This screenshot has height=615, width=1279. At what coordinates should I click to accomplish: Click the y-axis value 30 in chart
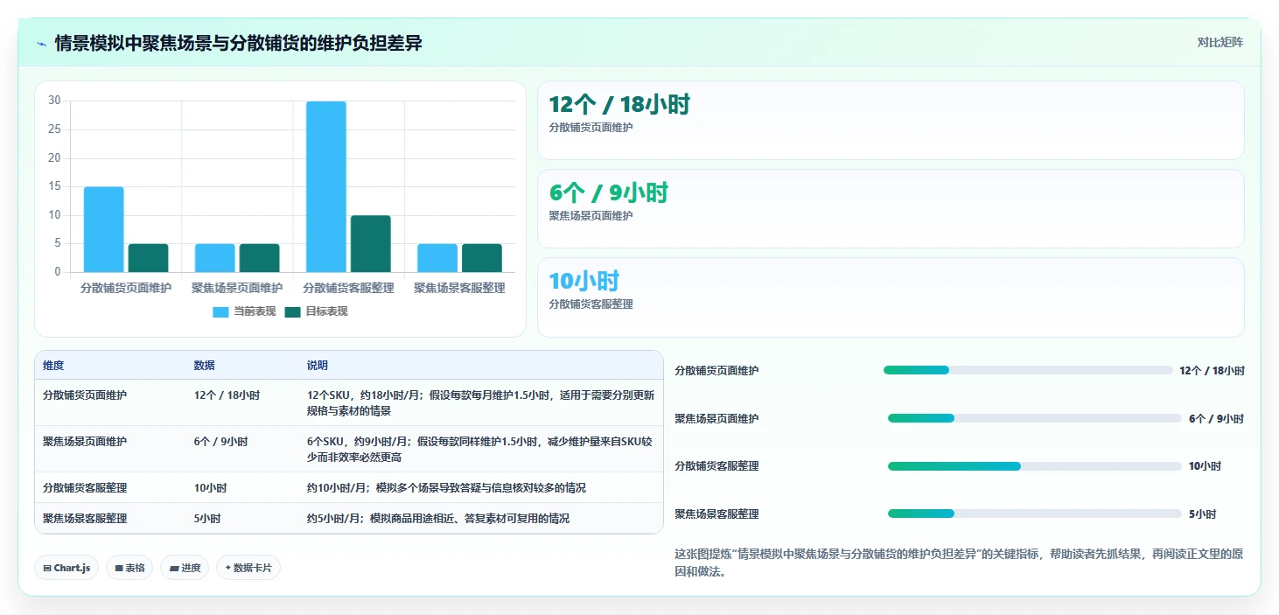54,101
